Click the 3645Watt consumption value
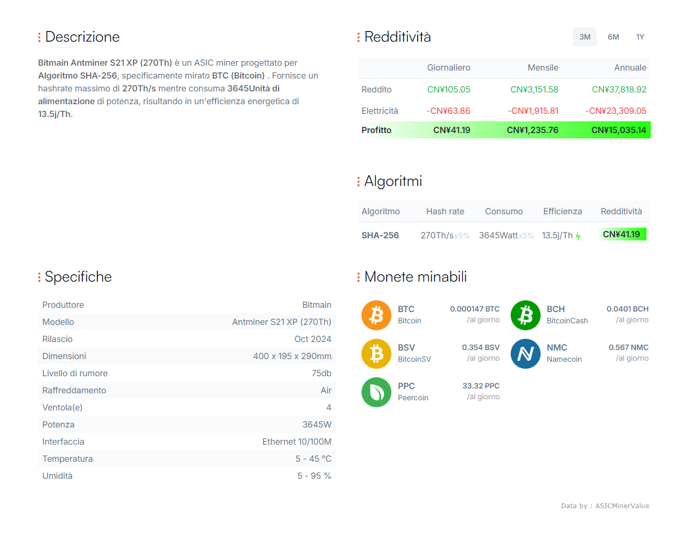 tap(498, 235)
